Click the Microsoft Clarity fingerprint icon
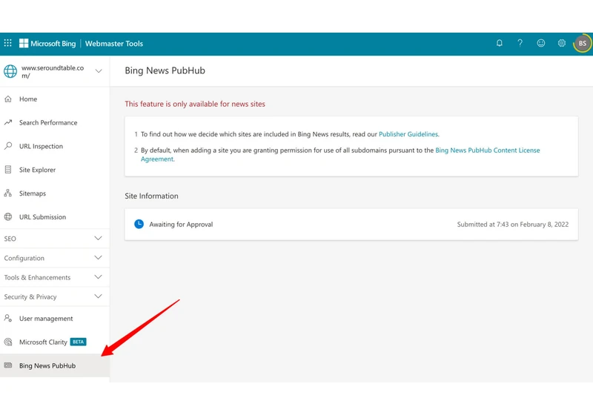 coord(8,342)
